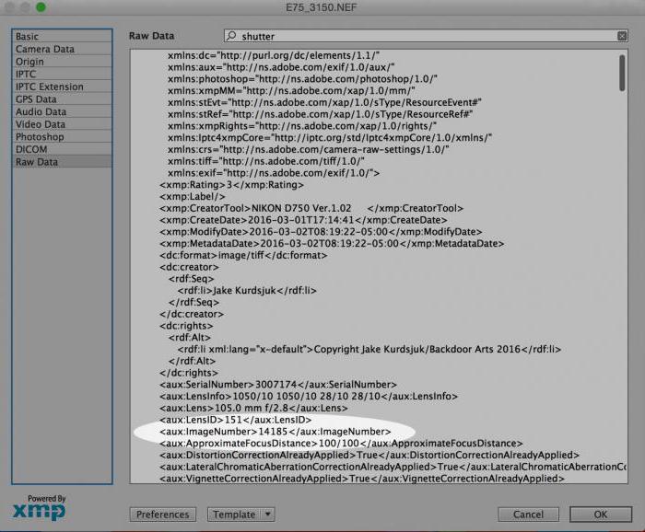Click the xmlns:exif namespace line
Screen dimensions: 645x532
pyautogui.click(x=274, y=173)
